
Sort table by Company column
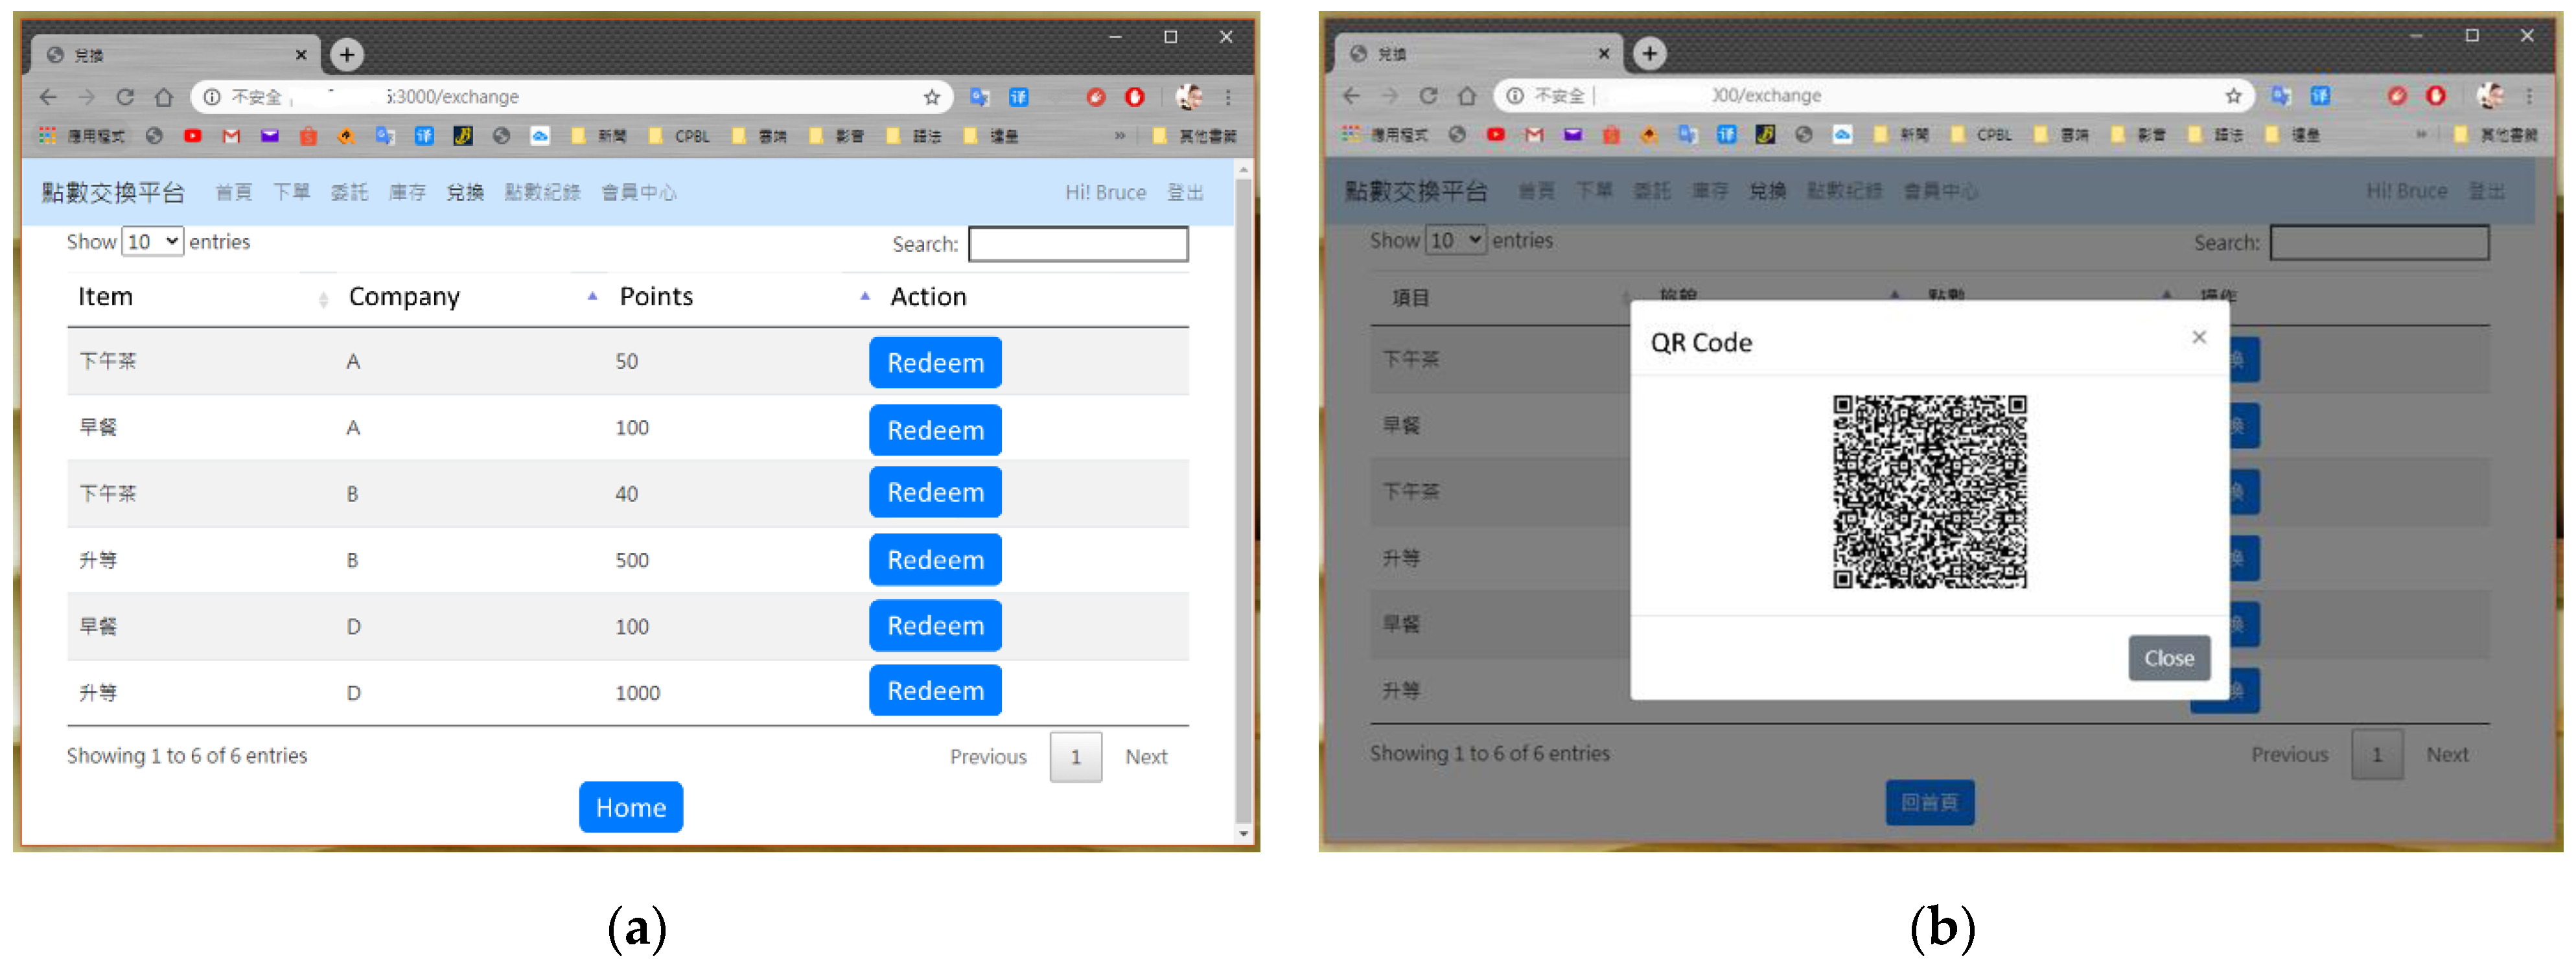click(x=404, y=296)
